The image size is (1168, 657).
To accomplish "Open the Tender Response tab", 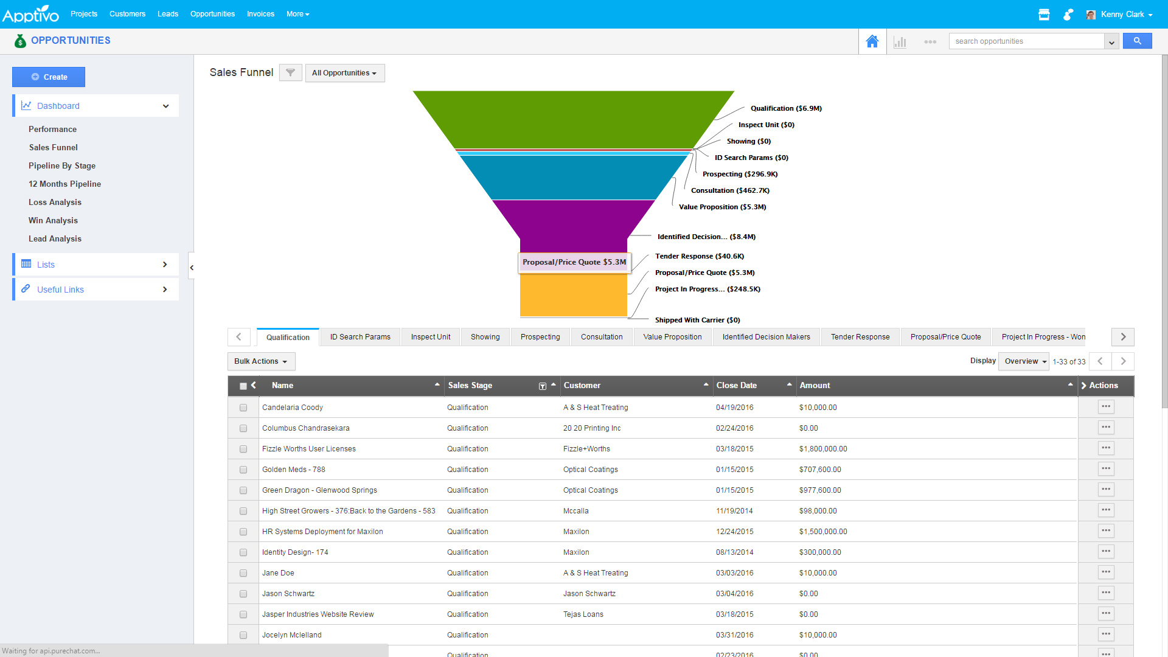I will pos(860,336).
